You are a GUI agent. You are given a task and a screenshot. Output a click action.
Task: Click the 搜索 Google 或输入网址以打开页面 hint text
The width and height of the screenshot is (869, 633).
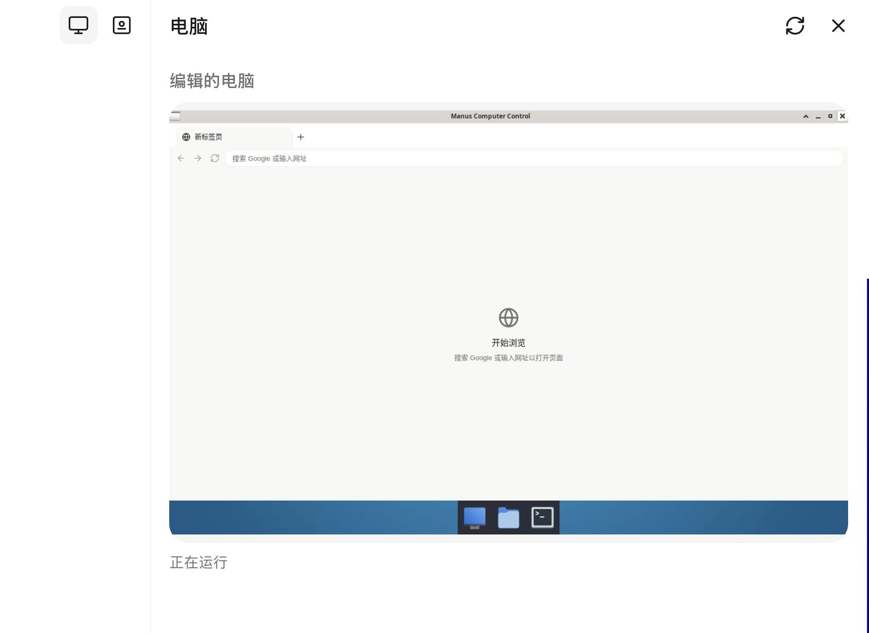click(508, 358)
